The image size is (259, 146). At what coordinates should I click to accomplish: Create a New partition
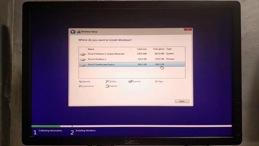click(x=159, y=82)
